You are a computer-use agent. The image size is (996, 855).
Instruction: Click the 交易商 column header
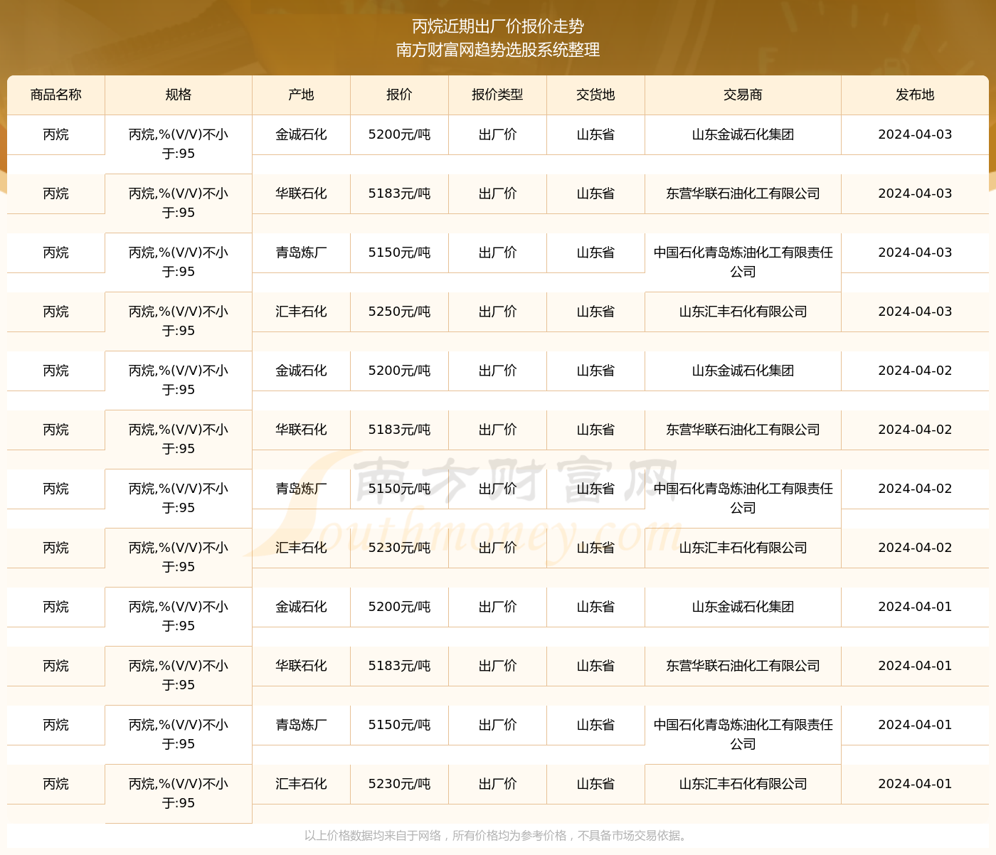(x=743, y=95)
